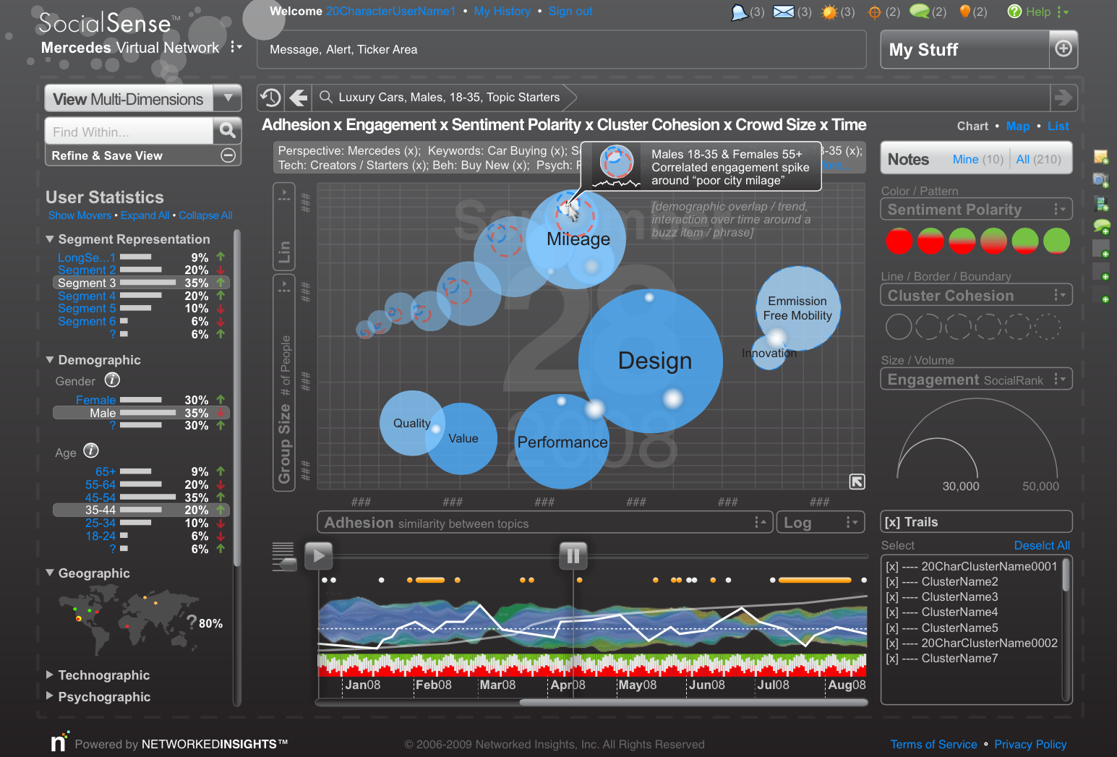Switch to the List view tab
The width and height of the screenshot is (1117, 757).
(x=1058, y=126)
